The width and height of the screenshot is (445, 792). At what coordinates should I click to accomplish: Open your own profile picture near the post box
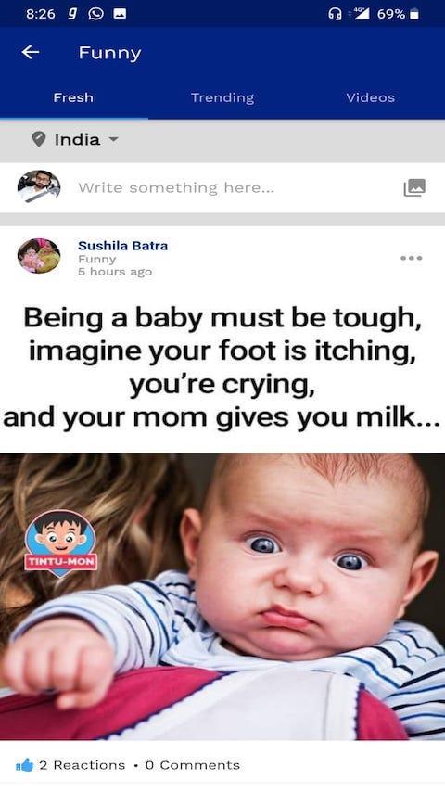[x=39, y=187]
